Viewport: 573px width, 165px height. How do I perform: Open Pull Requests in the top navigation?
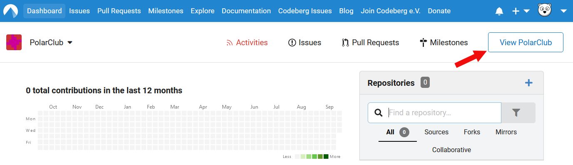[119, 11]
